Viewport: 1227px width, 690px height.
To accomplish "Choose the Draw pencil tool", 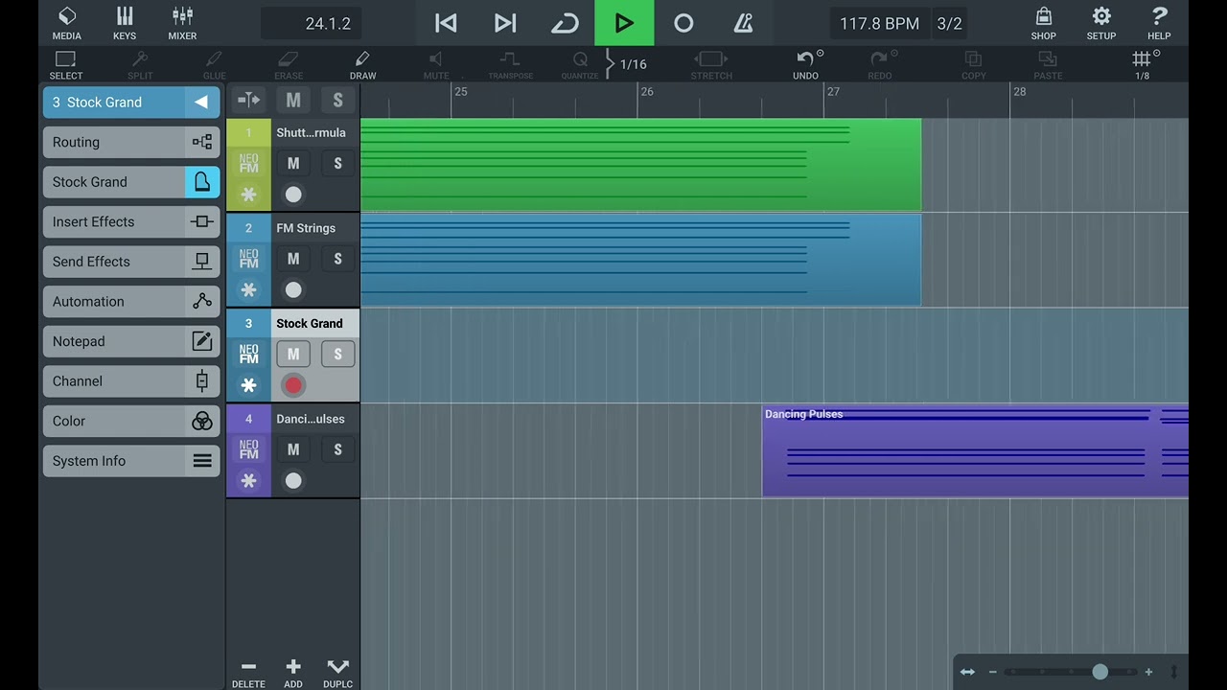I will tap(362, 65).
